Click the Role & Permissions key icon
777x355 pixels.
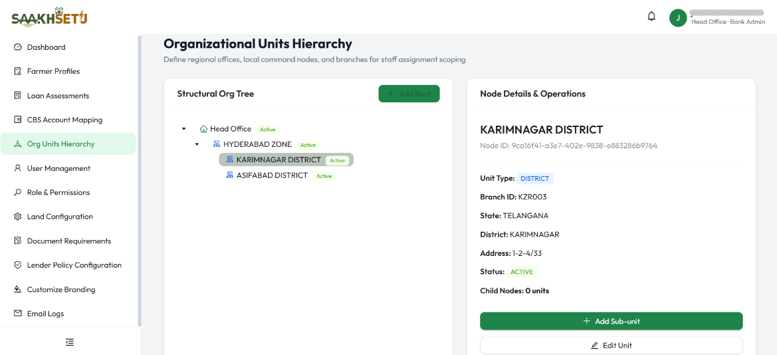pyautogui.click(x=18, y=192)
